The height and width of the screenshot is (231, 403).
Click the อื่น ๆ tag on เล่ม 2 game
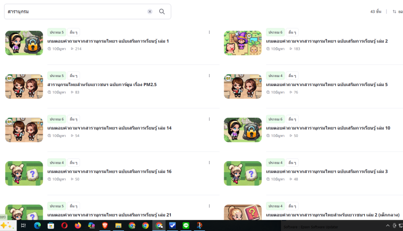(x=293, y=32)
